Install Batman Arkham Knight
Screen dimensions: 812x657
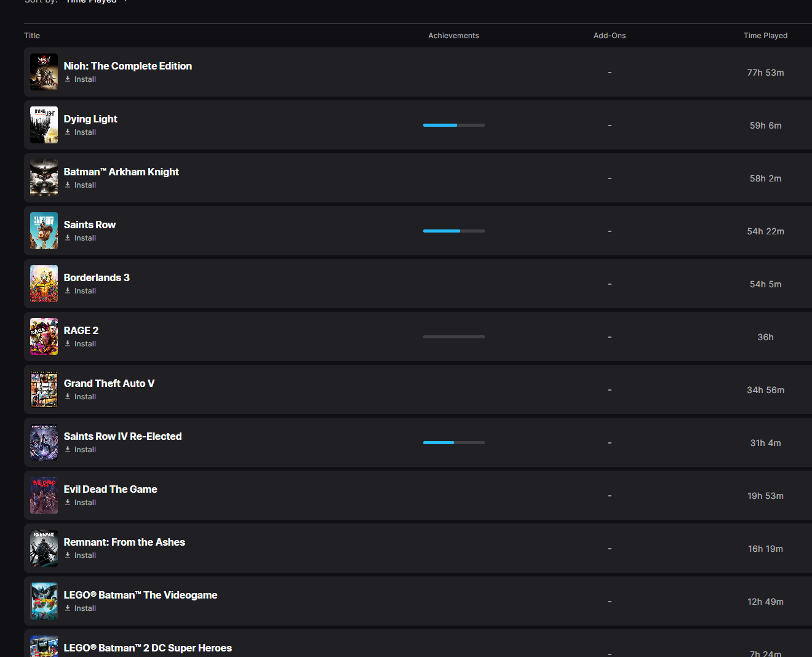click(81, 185)
